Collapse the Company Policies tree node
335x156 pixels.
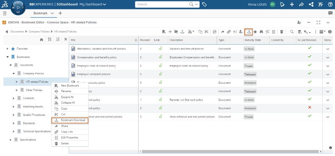(x=14, y=74)
